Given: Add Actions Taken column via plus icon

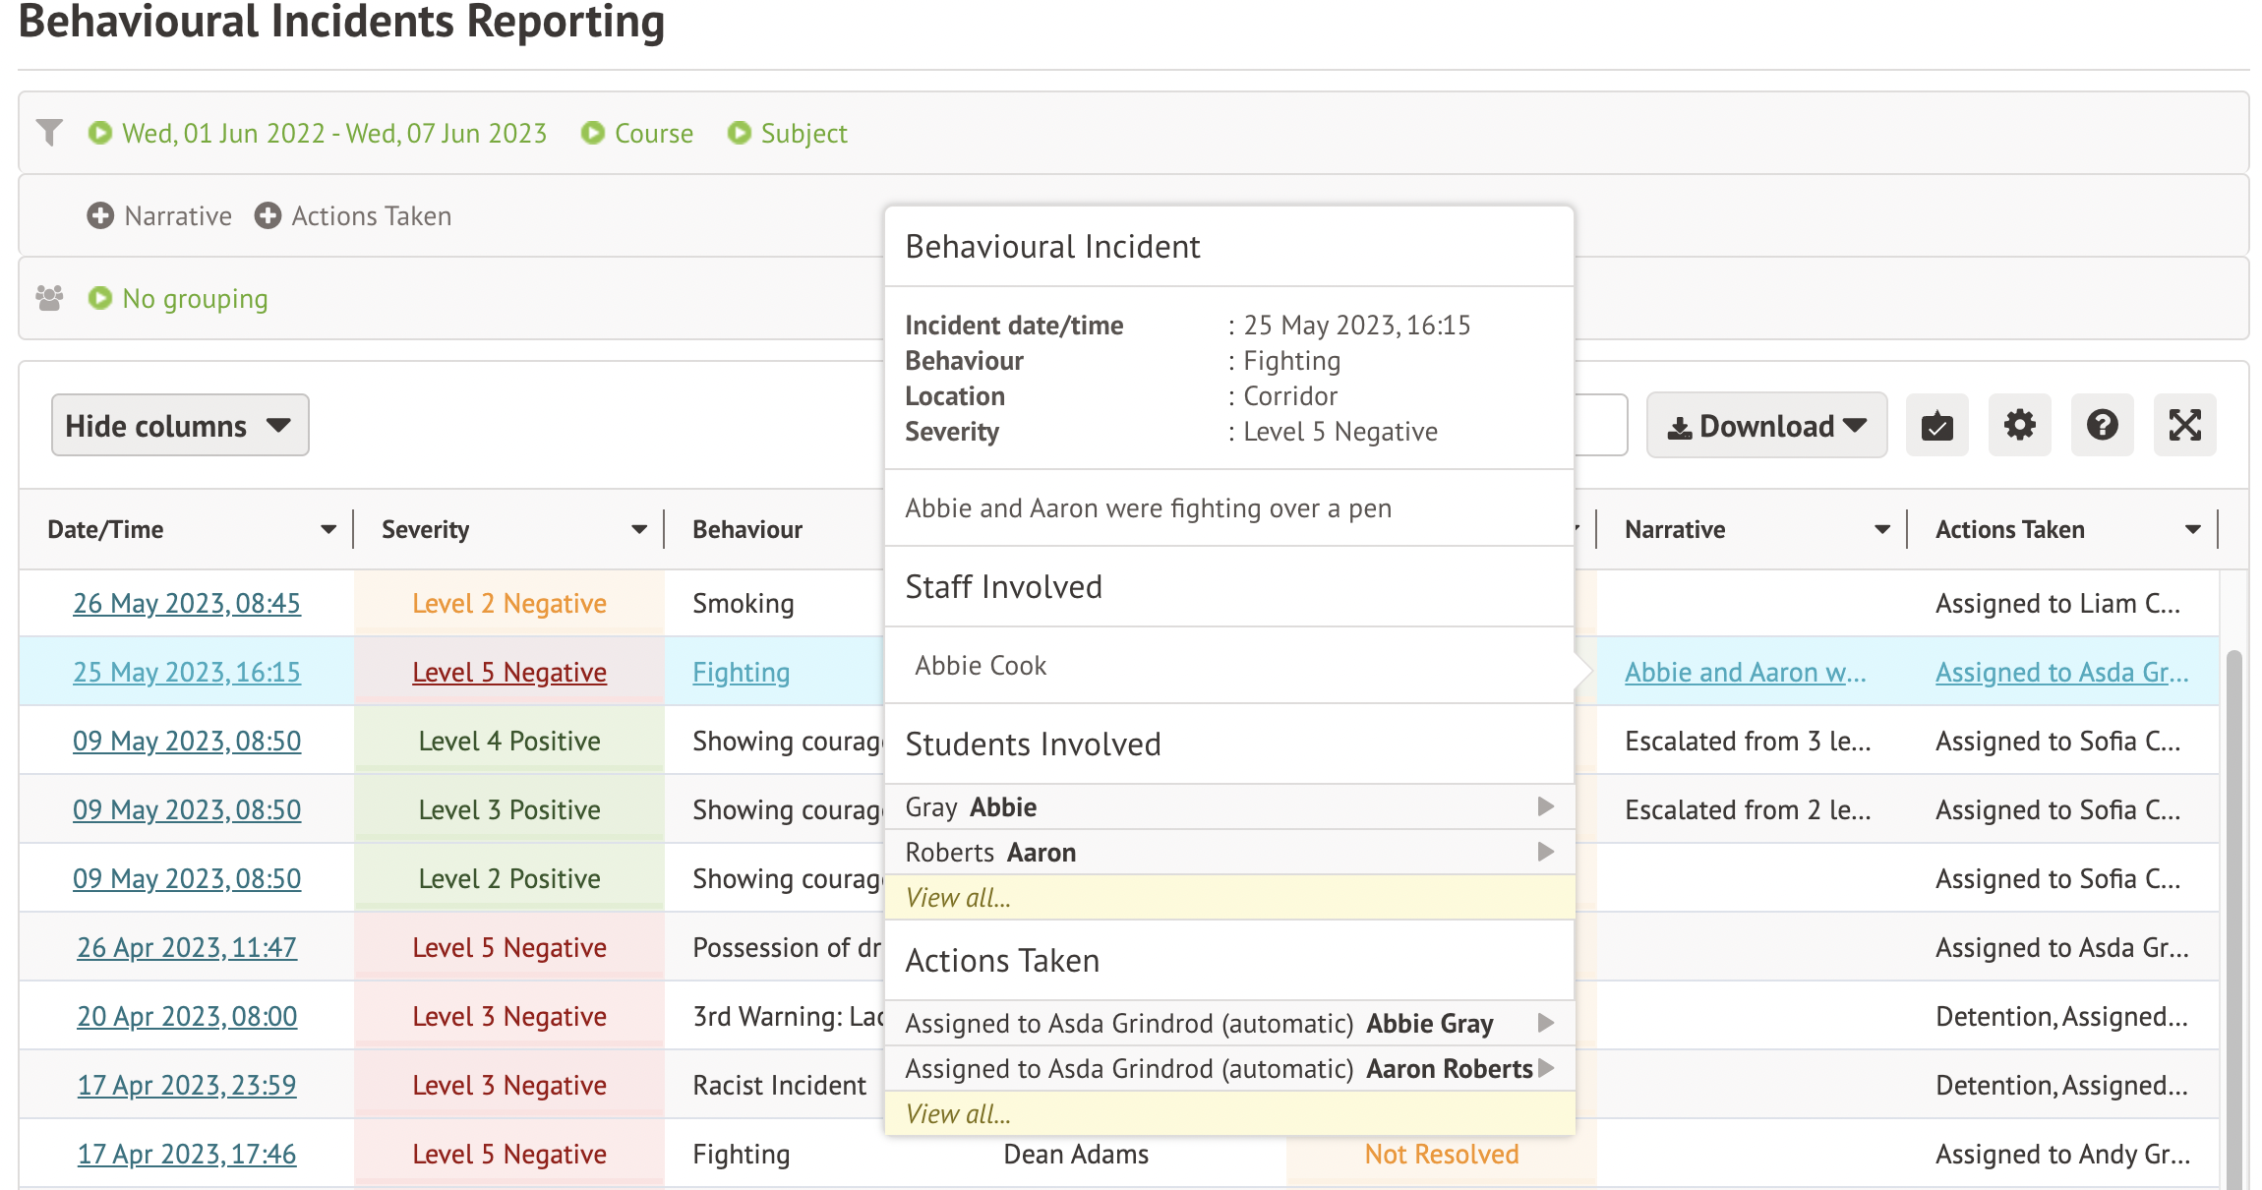Looking at the screenshot, I should pos(268,215).
